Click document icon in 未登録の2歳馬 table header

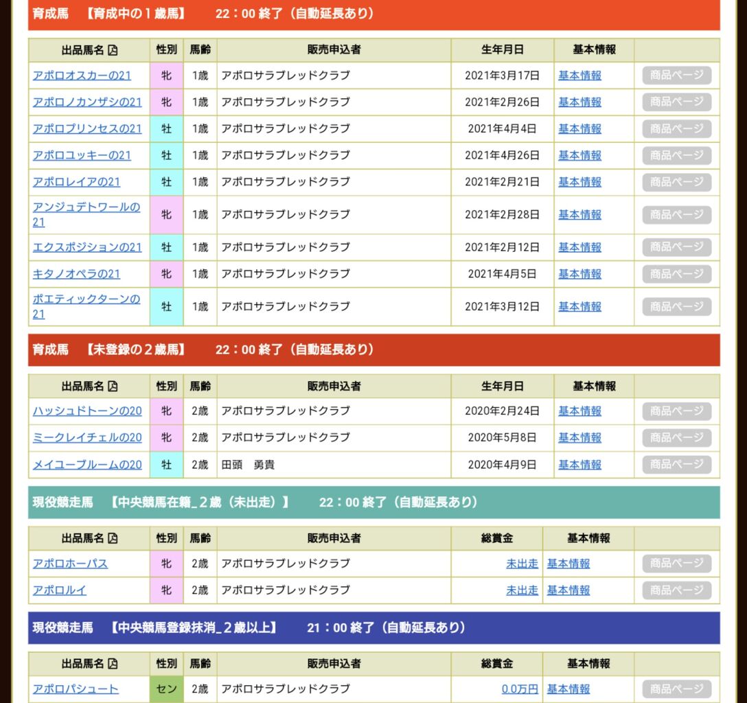coord(113,386)
